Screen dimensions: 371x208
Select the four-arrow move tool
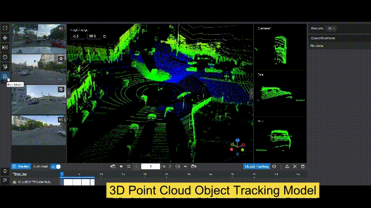(x=5, y=38)
